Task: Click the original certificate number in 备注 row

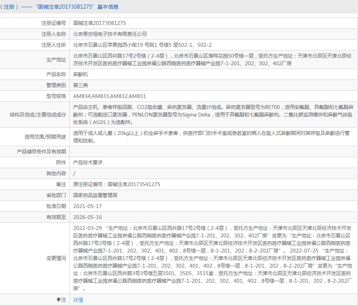Action: click(117, 184)
